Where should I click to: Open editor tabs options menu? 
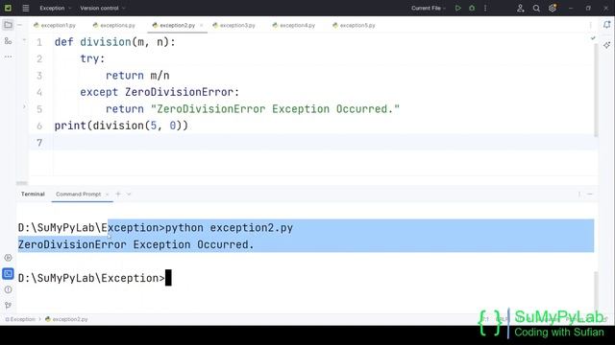click(x=591, y=25)
